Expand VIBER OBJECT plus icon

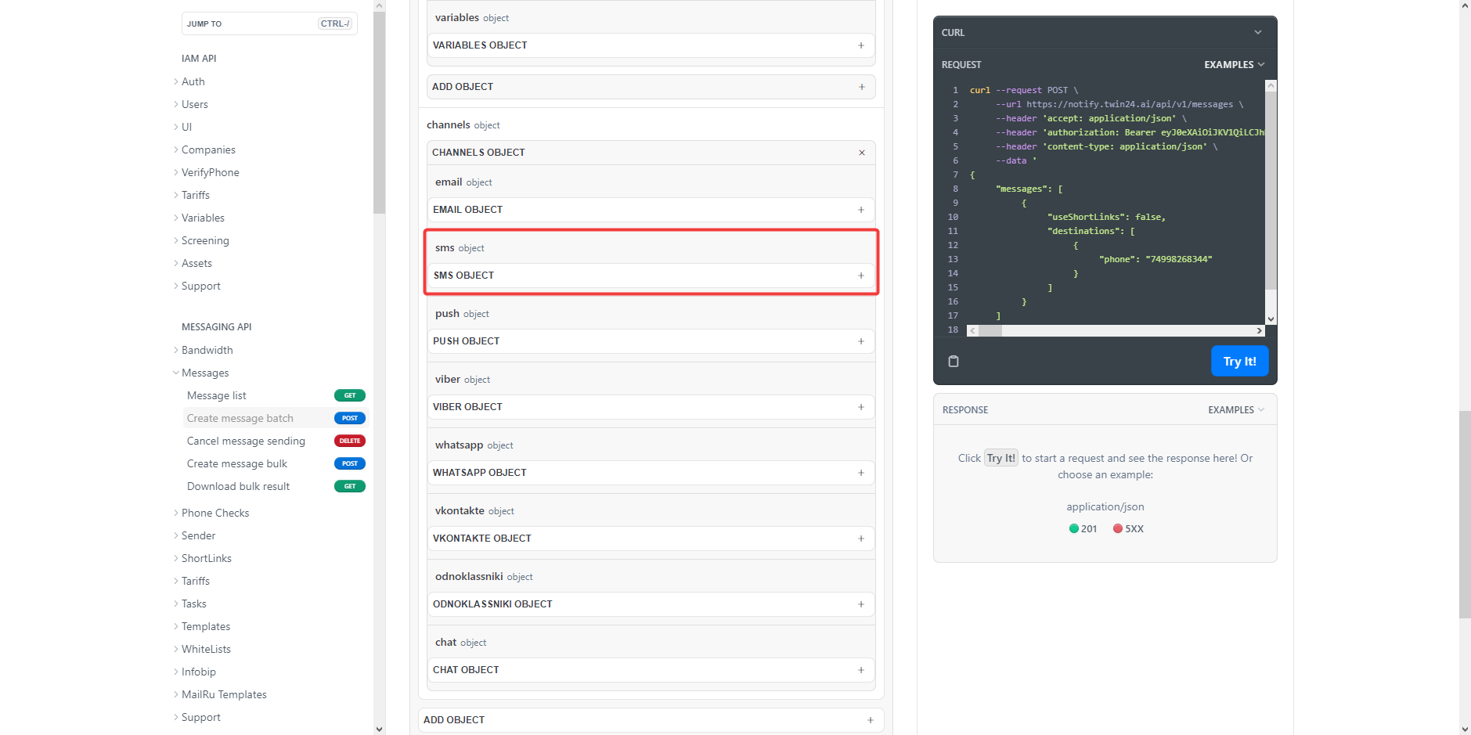[x=860, y=407]
